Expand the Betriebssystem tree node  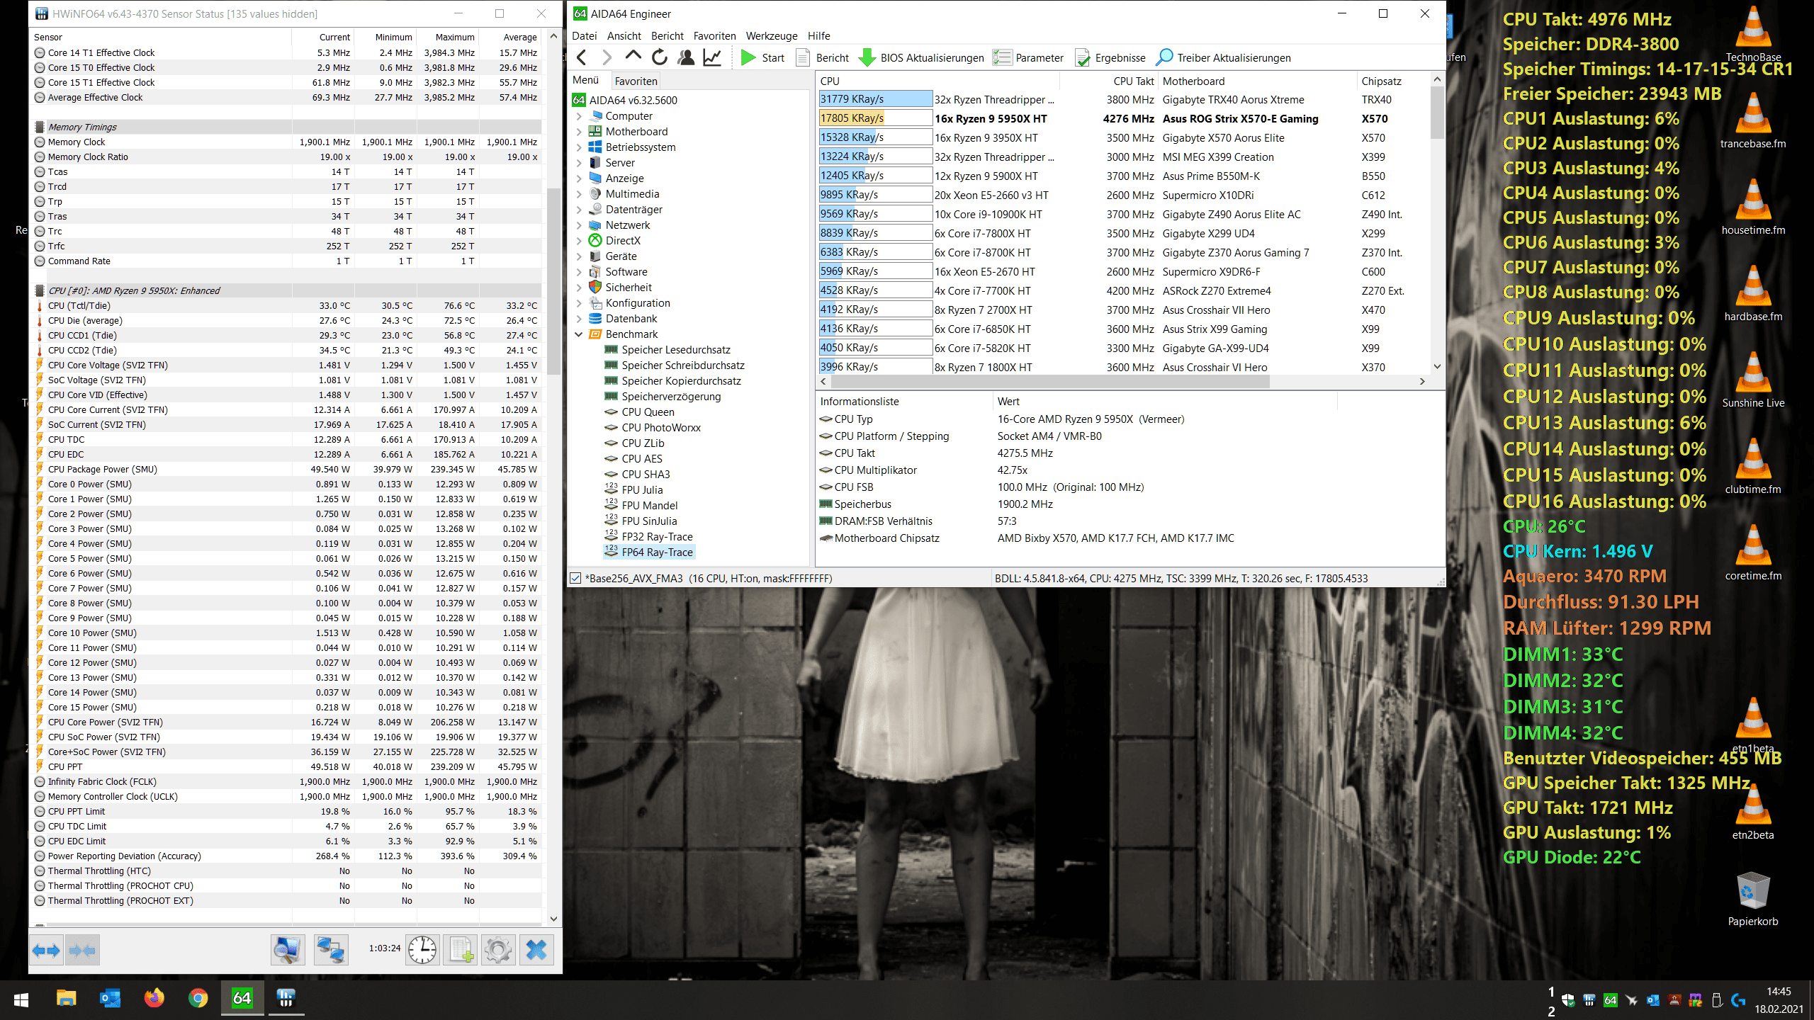pos(579,147)
